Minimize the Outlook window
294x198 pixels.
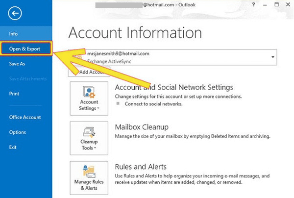[265, 5]
